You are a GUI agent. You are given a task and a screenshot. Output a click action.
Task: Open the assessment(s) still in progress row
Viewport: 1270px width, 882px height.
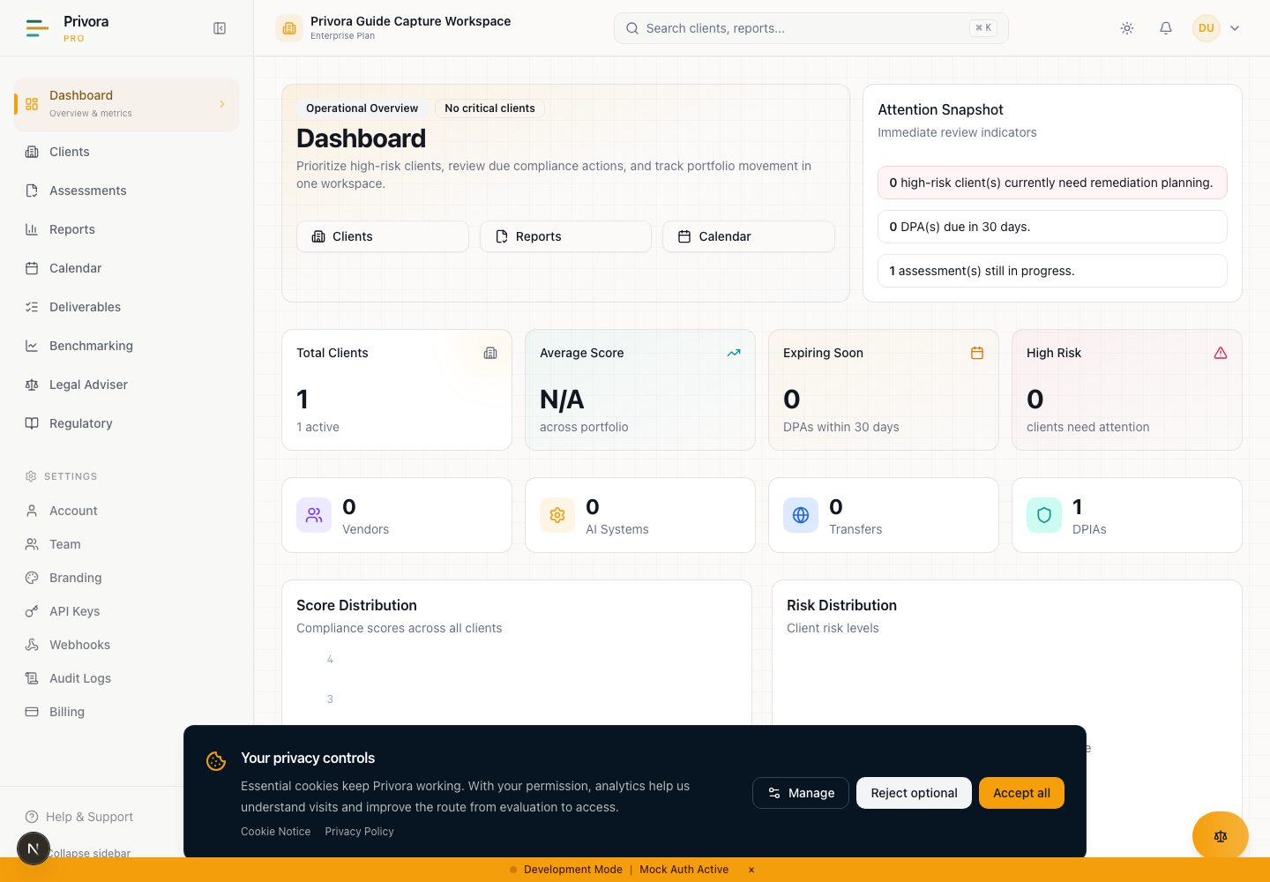[1052, 271]
